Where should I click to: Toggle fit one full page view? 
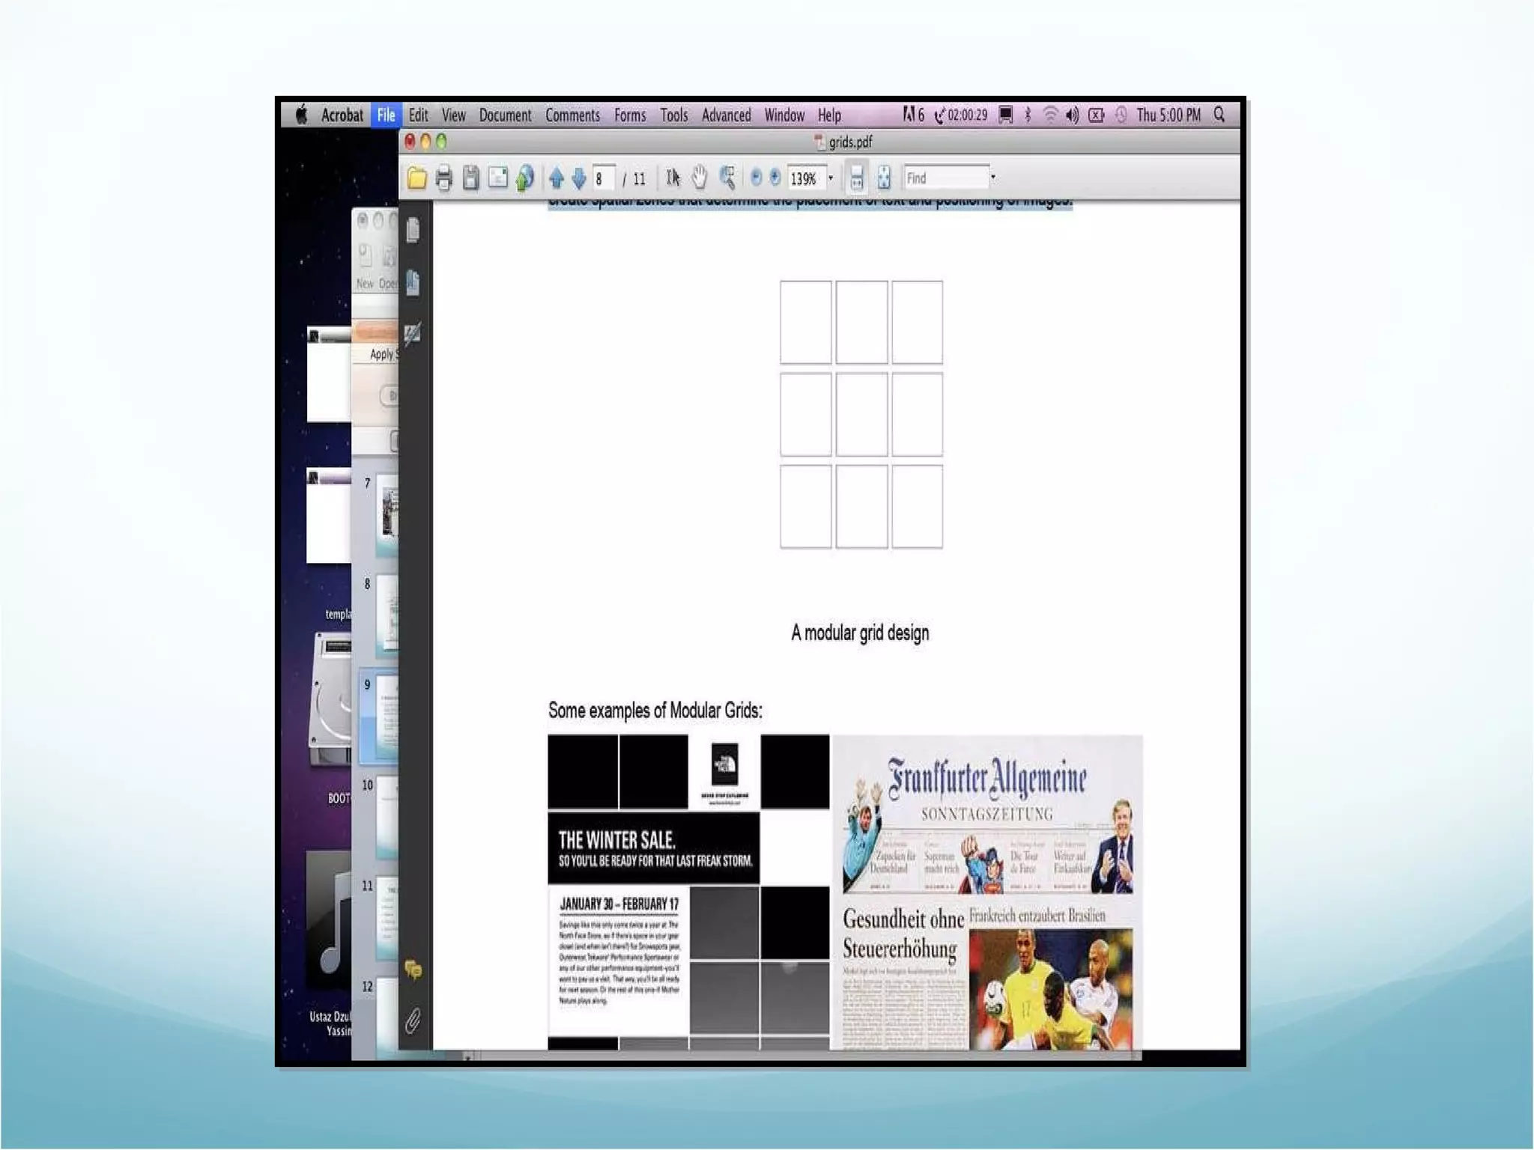[884, 178]
